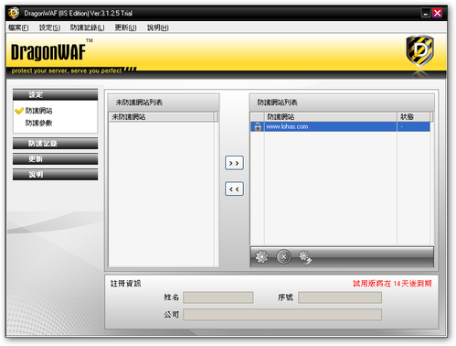This screenshot has height=346, width=456.
Task: Click the 序號 input field
Action: coord(340,297)
